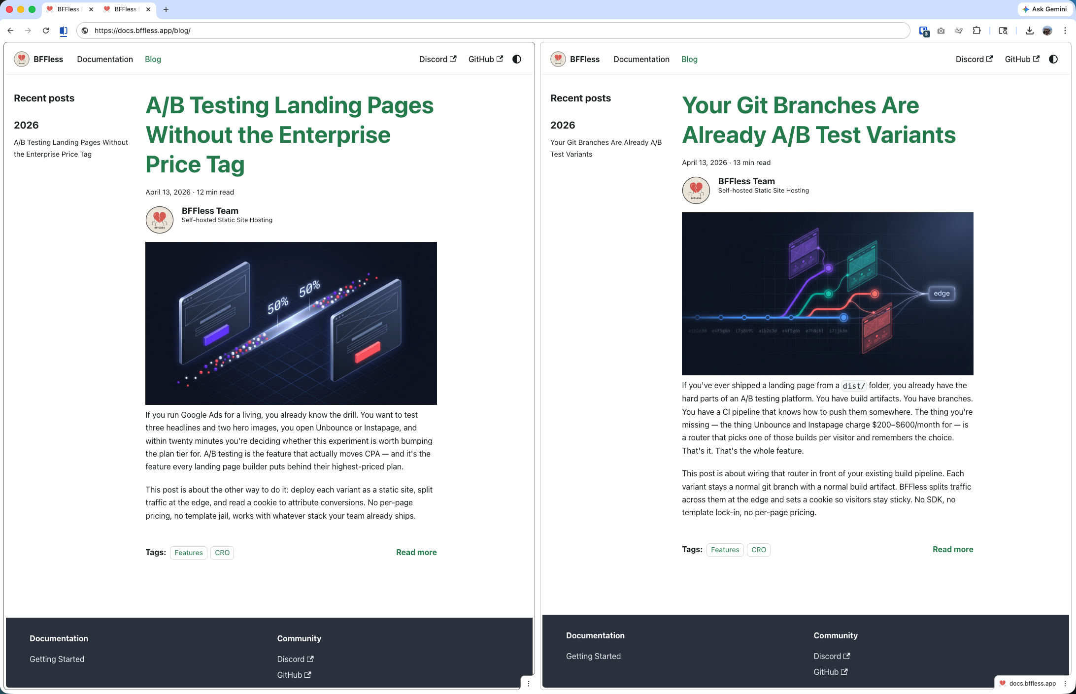Open docs.bffless.app pane options menu
Viewport: 1076px width, 694px height.
[1065, 683]
